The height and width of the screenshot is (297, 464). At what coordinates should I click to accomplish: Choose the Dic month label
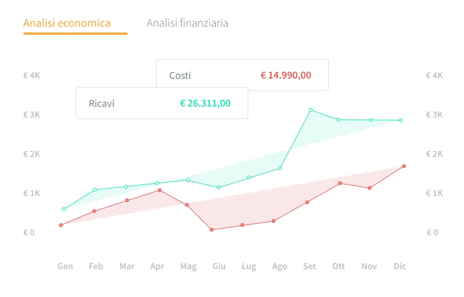click(x=400, y=266)
